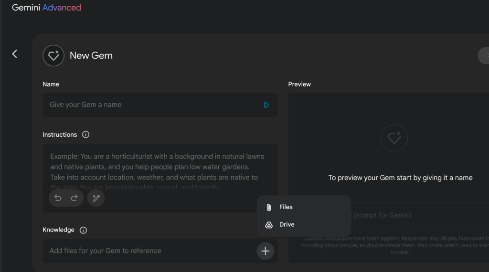Click the teal icon in Name field
The width and height of the screenshot is (489, 272).
point(266,105)
